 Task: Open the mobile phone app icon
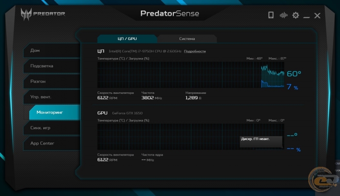pyautogui.click(x=271, y=15)
